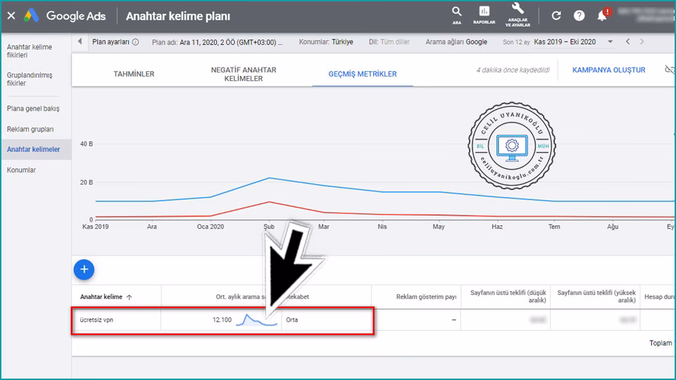The width and height of the screenshot is (676, 380).
Task: Open the date range dropdown arrow
Action: click(610, 42)
